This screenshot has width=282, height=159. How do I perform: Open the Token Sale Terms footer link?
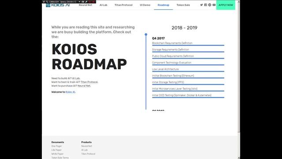tap(60, 158)
